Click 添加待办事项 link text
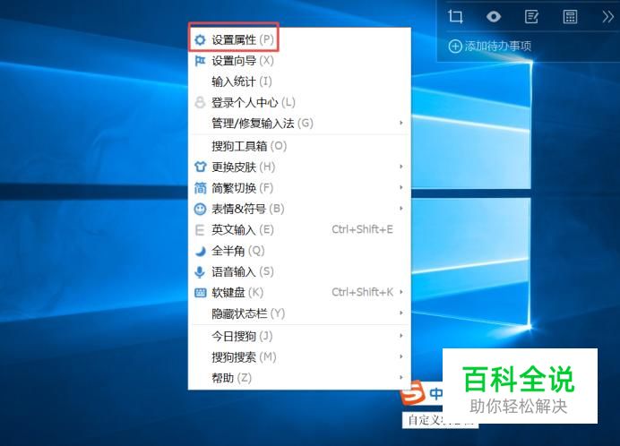Image resolution: width=620 pixels, height=446 pixels. [x=498, y=47]
